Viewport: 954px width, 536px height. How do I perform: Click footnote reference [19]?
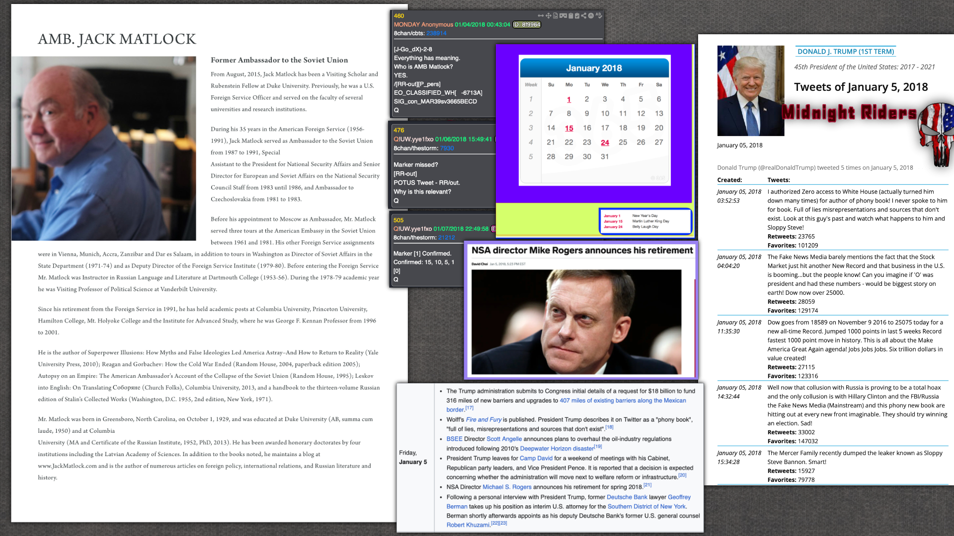pyautogui.click(x=598, y=446)
